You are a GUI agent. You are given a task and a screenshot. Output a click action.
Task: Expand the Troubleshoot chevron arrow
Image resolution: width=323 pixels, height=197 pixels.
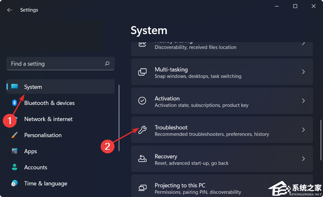(303, 130)
